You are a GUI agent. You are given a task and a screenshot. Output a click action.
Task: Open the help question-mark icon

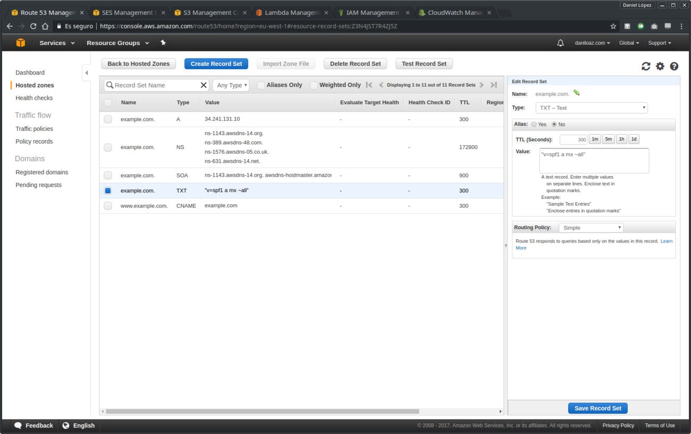674,66
